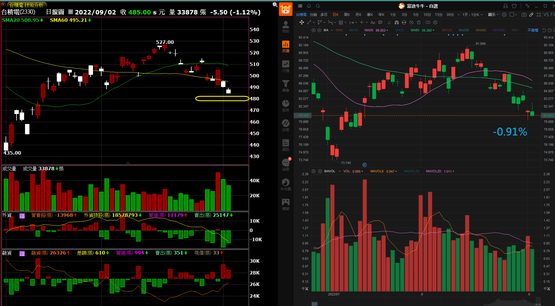The width and height of the screenshot is (555, 306).
Task: Toggle continuous drawing sync icon
Action: (x=404, y=22)
